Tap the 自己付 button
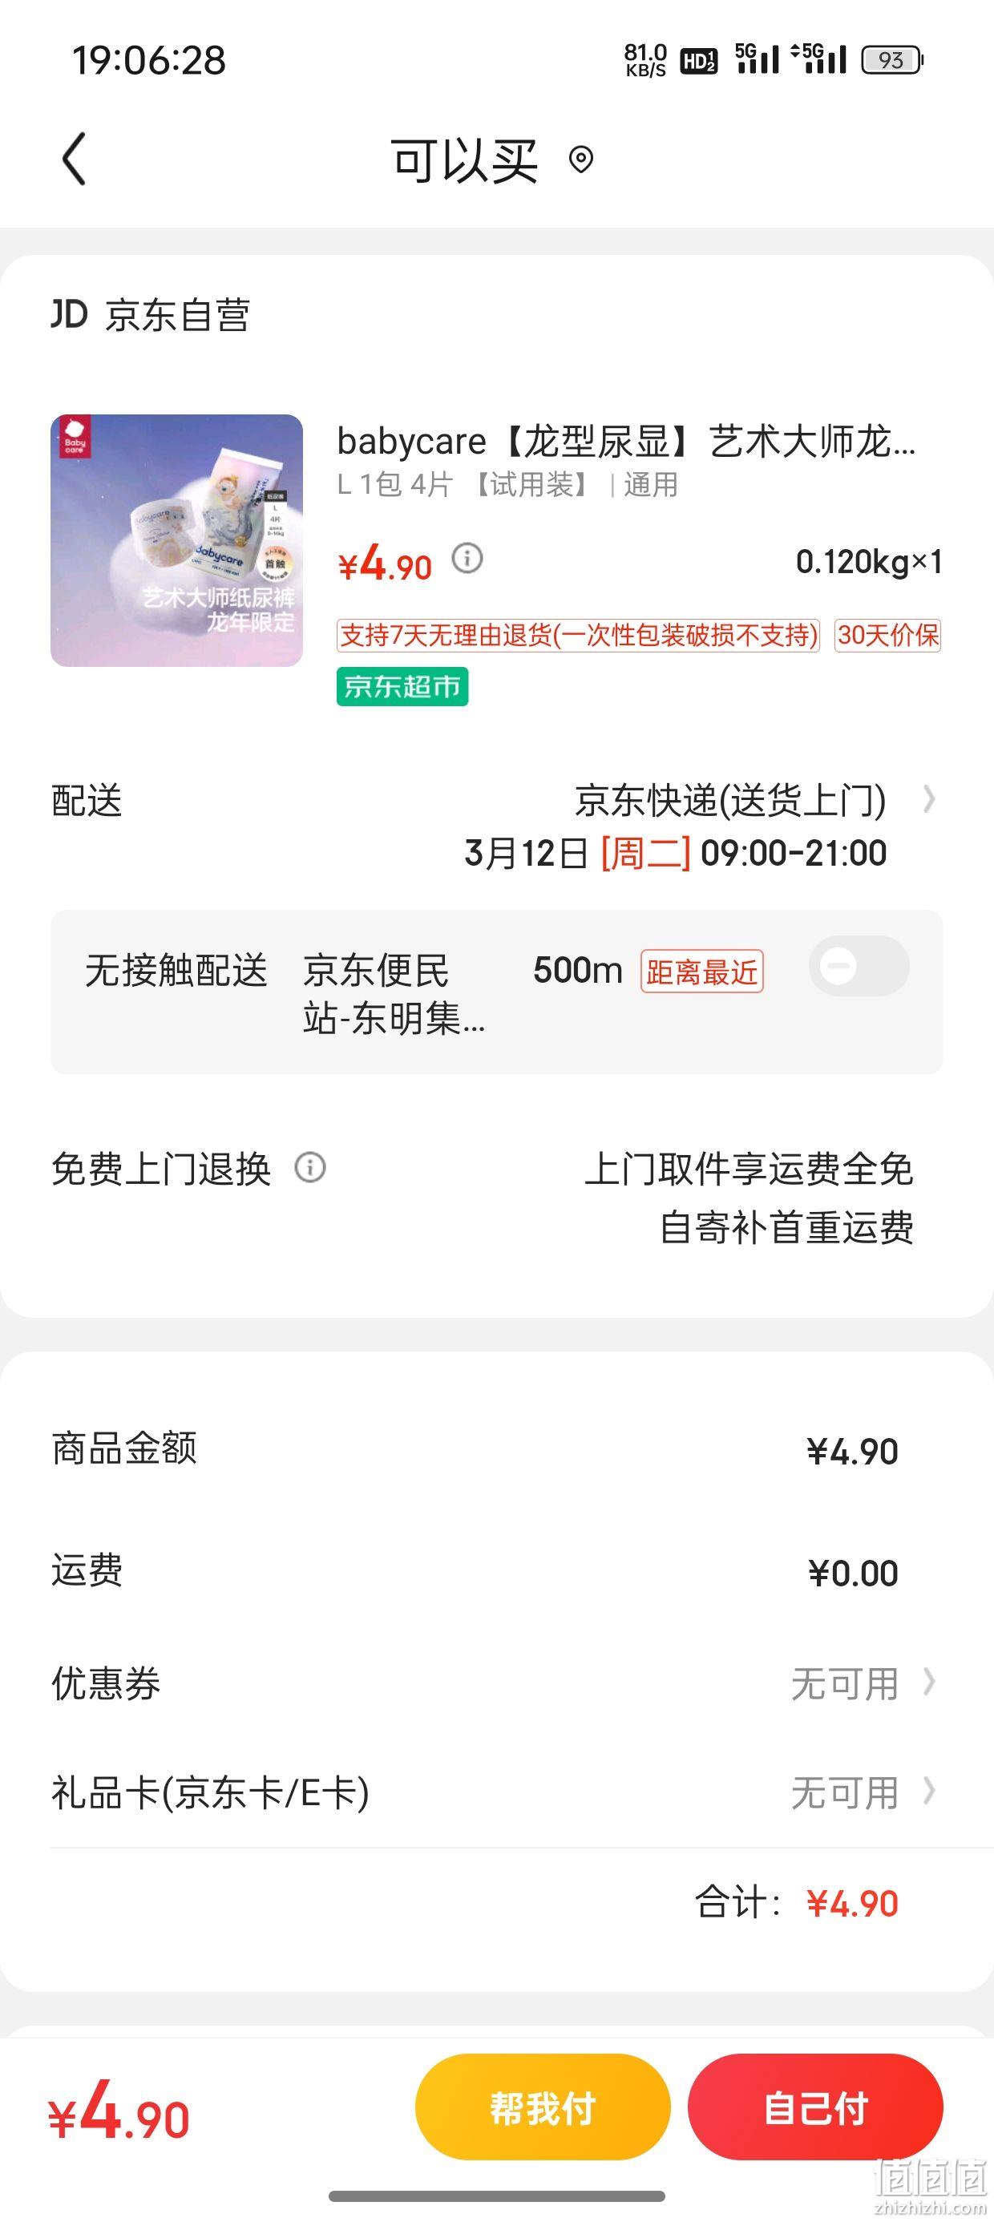Screen dimensions: 994x2222 (815, 2107)
